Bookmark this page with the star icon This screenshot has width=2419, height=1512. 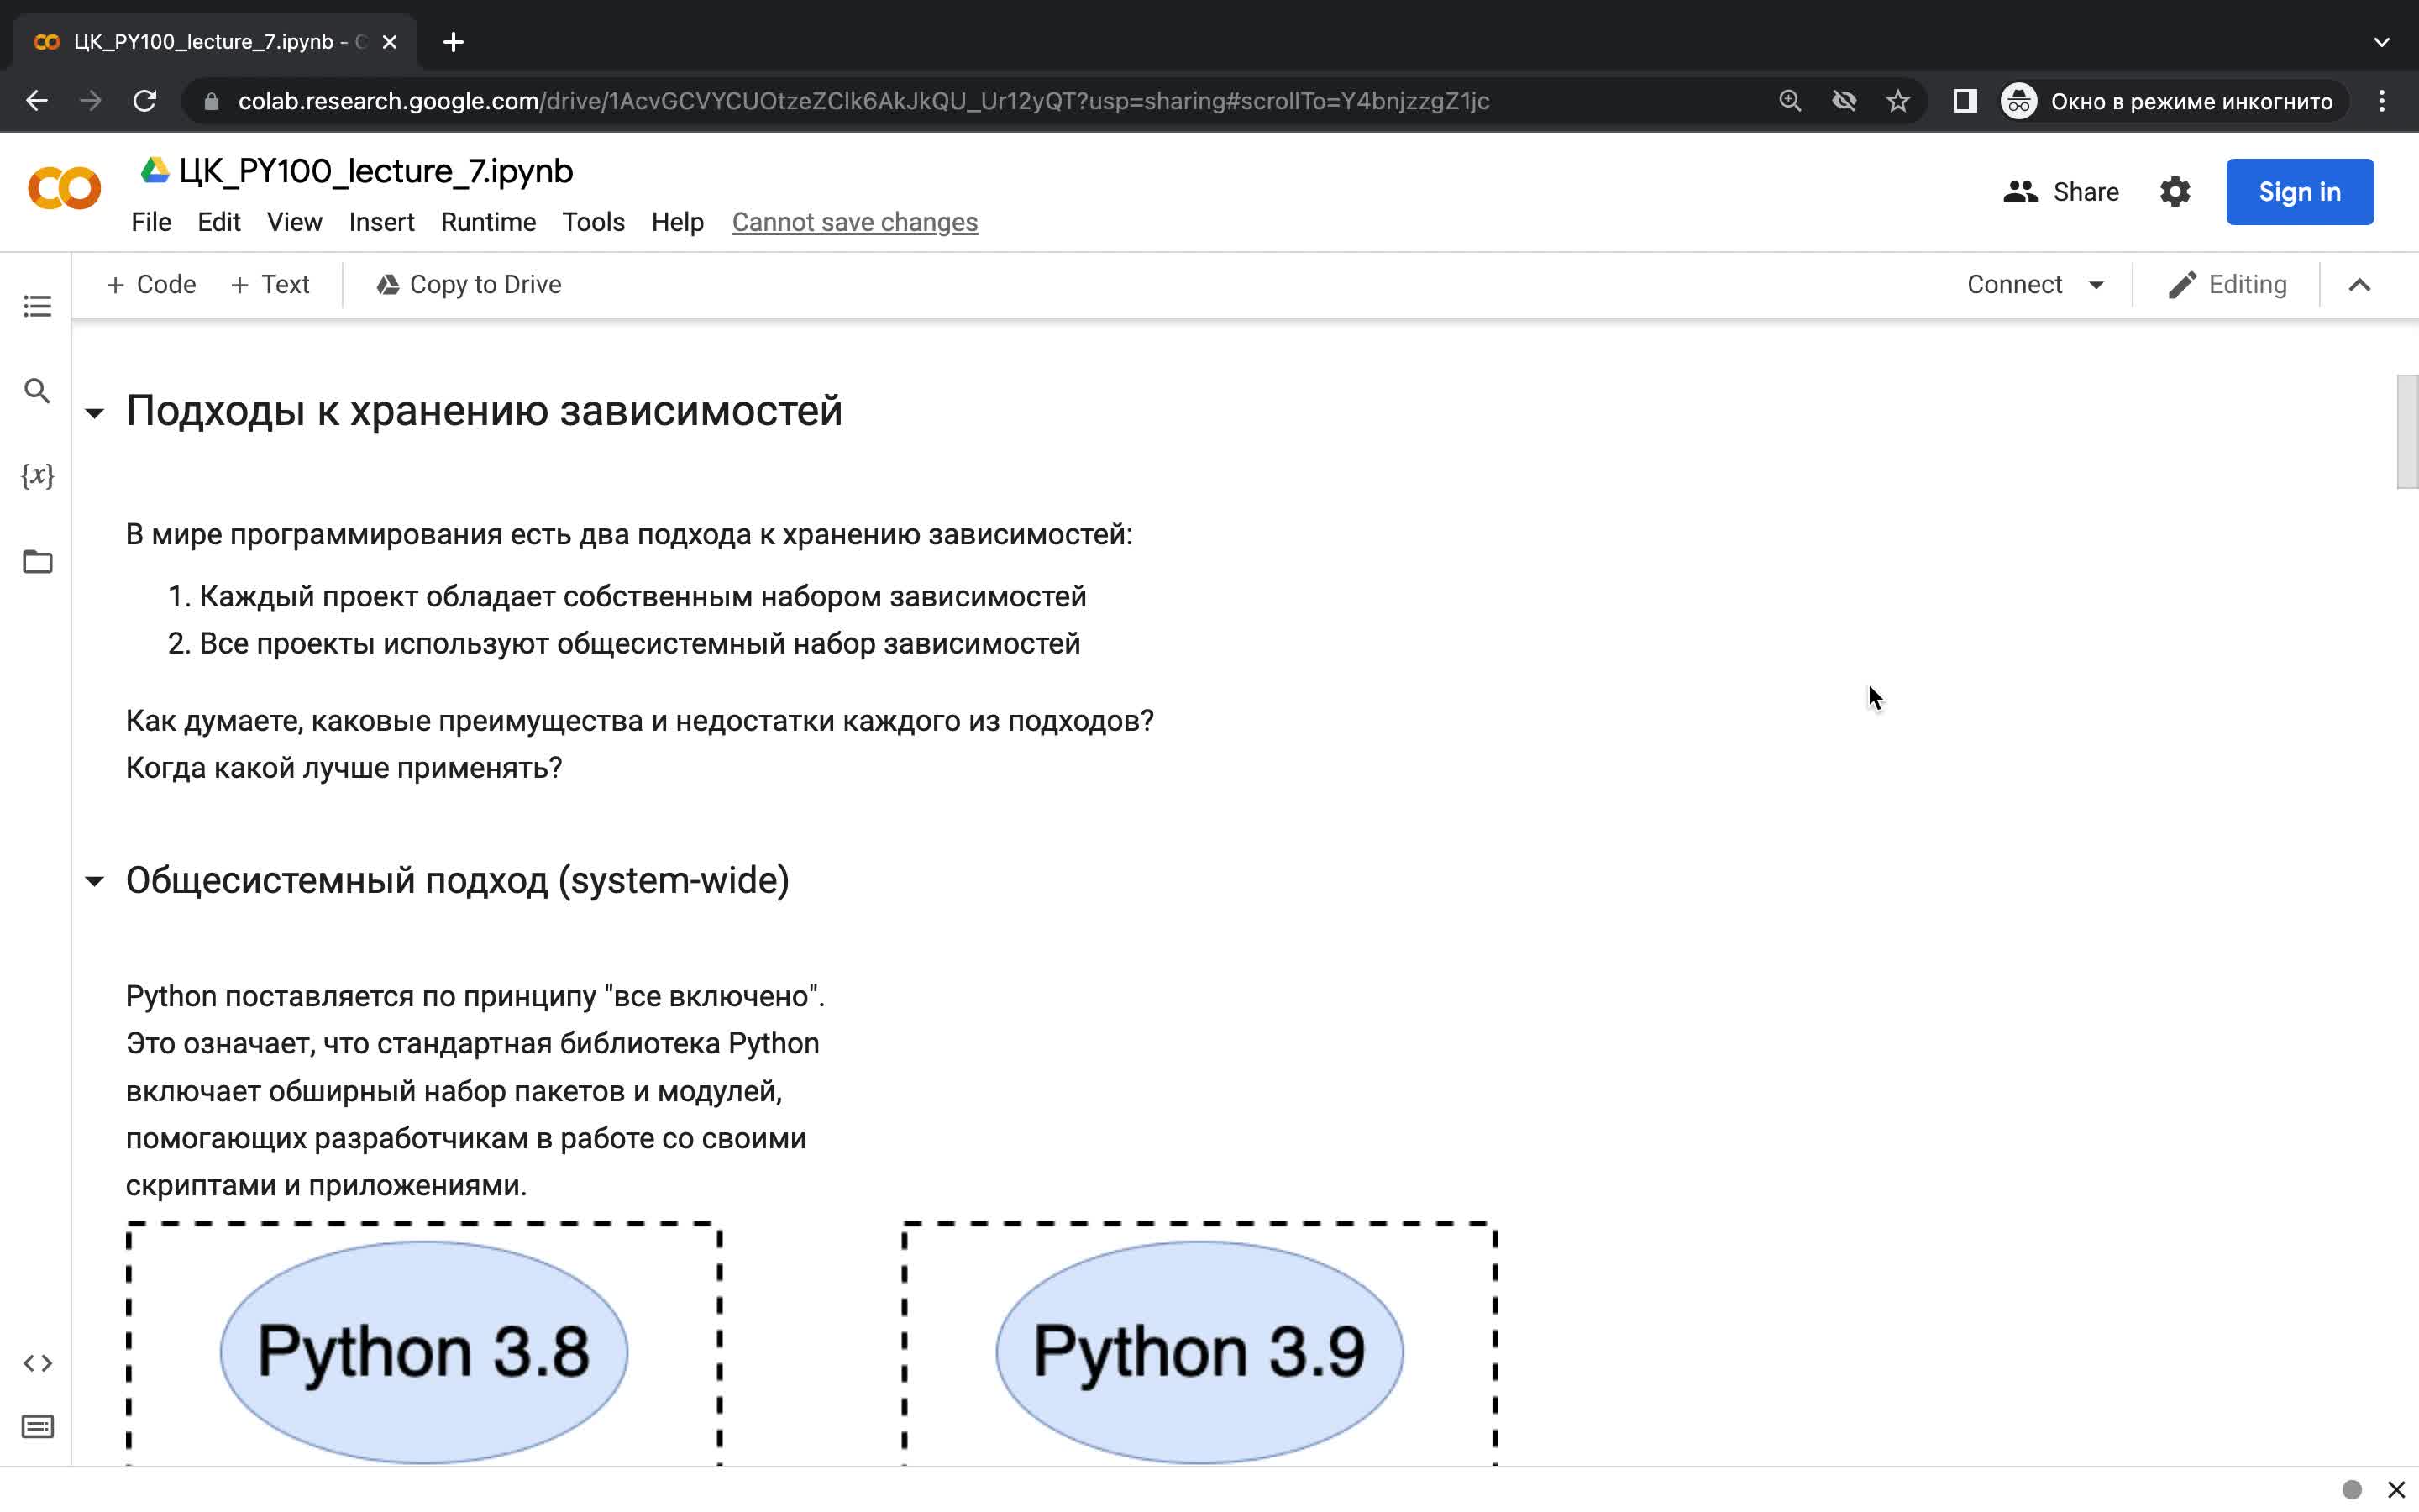1897,101
